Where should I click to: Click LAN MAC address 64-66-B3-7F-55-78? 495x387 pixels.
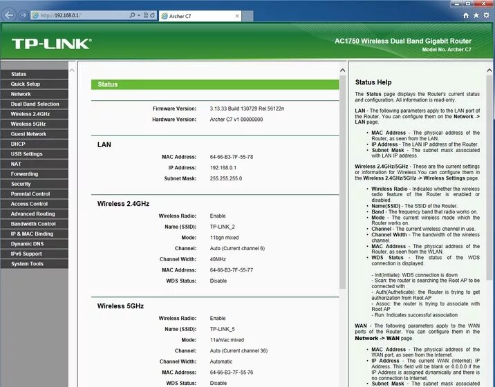click(232, 157)
